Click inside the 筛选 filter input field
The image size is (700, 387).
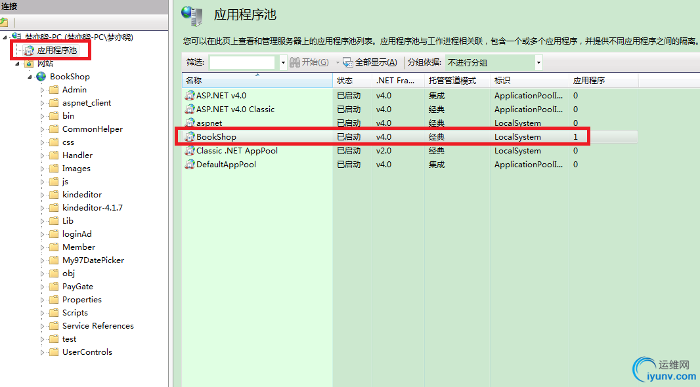(243, 62)
